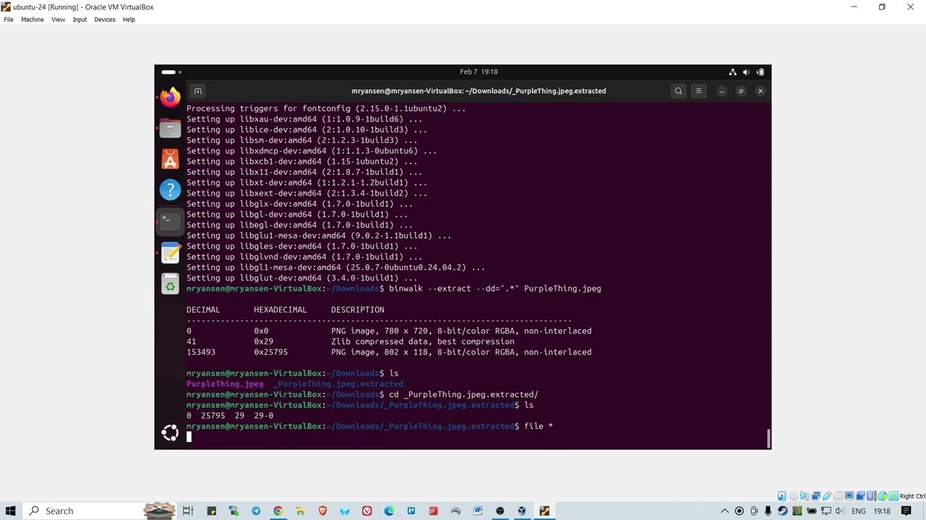
Task: Open the Text Editor from the dock
Action: (x=170, y=252)
